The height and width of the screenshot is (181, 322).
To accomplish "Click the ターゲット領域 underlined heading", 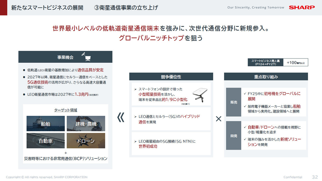I will [66, 110].
